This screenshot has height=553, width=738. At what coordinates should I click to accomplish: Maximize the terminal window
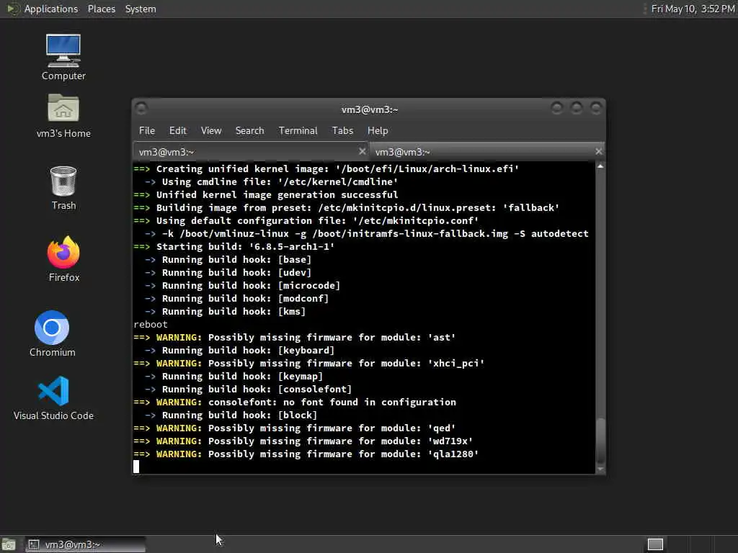577,109
